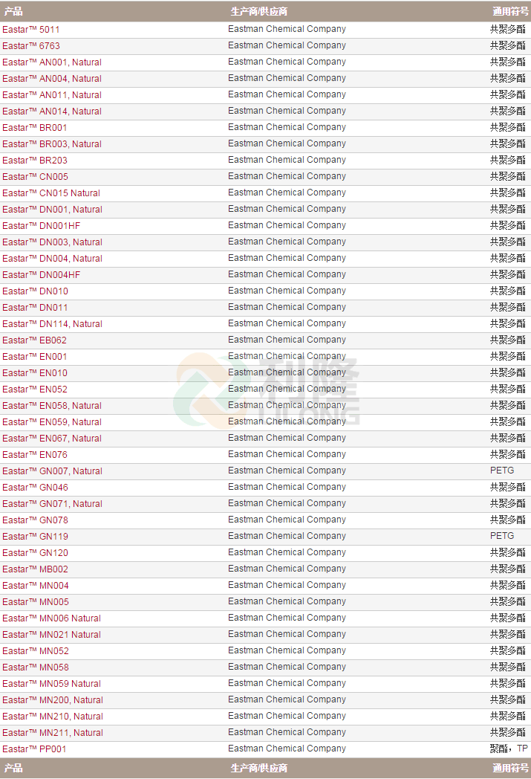The image size is (531, 779).
Task: Click the Eastar™ EB062 product
Action: [35, 340]
